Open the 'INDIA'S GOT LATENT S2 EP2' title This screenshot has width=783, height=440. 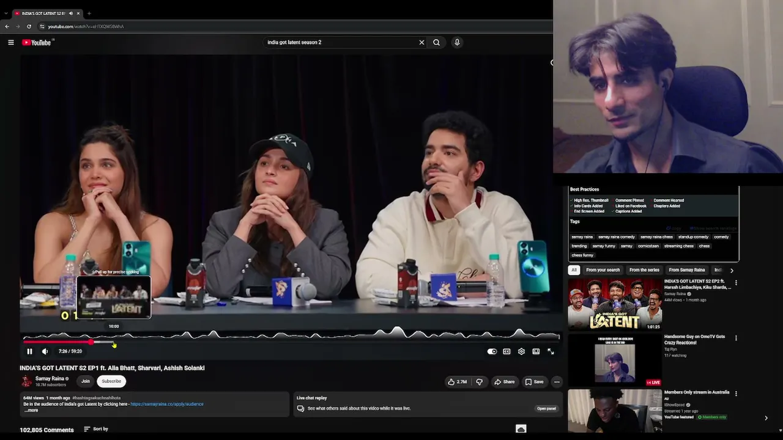click(698, 284)
